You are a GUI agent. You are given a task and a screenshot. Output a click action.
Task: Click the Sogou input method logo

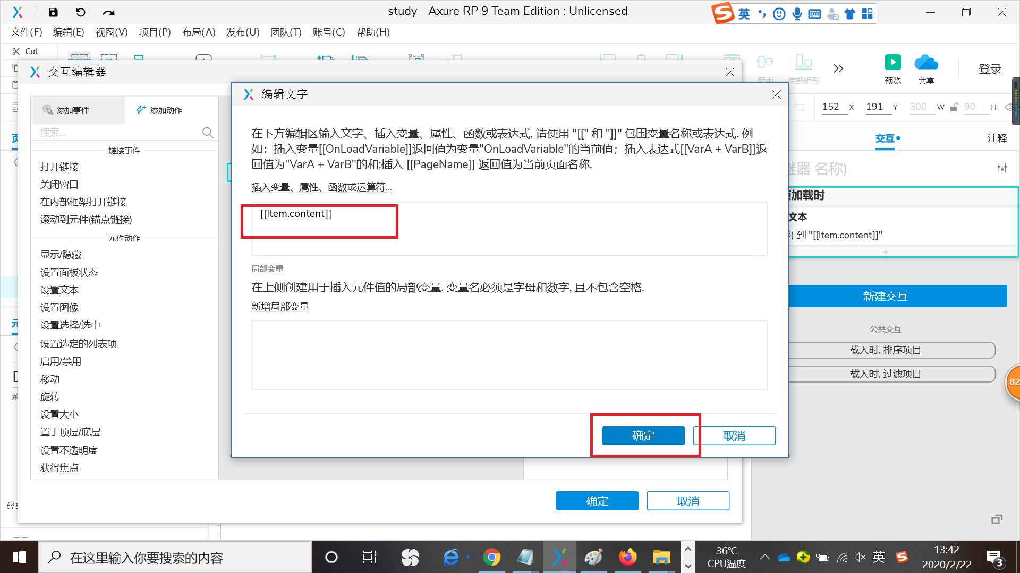coord(723,13)
